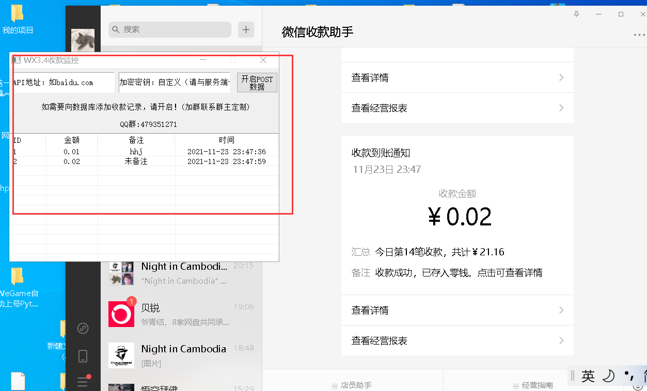Open the Night in Cambodia chat avatar
This screenshot has width=647, height=391.
[x=121, y=355]
